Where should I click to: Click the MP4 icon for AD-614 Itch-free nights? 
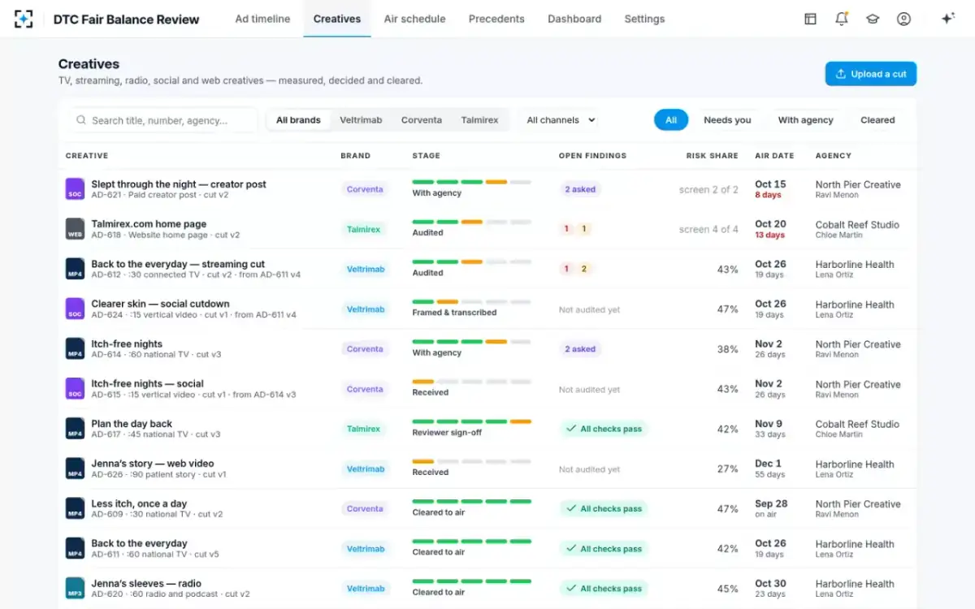tap(75, 348)
